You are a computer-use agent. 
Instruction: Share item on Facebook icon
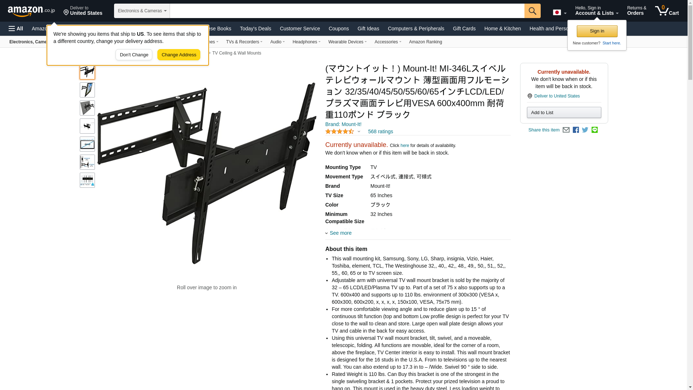pyautogui.click(x=576, y=130)
